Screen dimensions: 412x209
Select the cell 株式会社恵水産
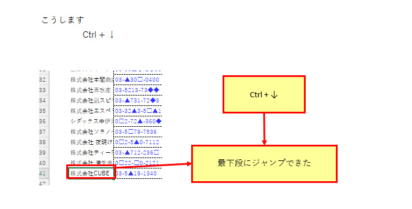pyautogui.click(x=91, y=90)
